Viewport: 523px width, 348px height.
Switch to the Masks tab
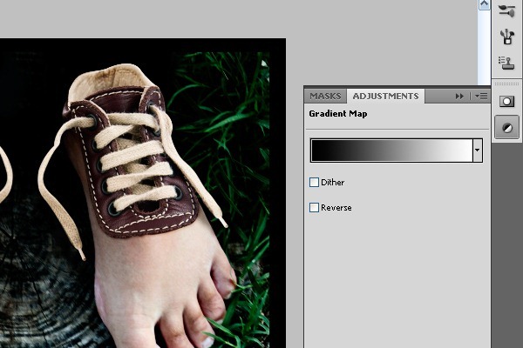(325, 97)
